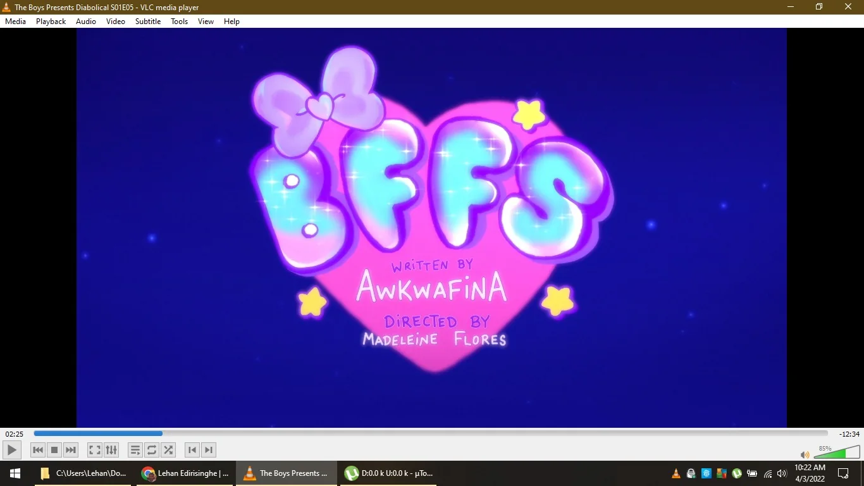The image size is (864, 486).
Task: Open the Playback menu
Action: [x=51, y=22]
